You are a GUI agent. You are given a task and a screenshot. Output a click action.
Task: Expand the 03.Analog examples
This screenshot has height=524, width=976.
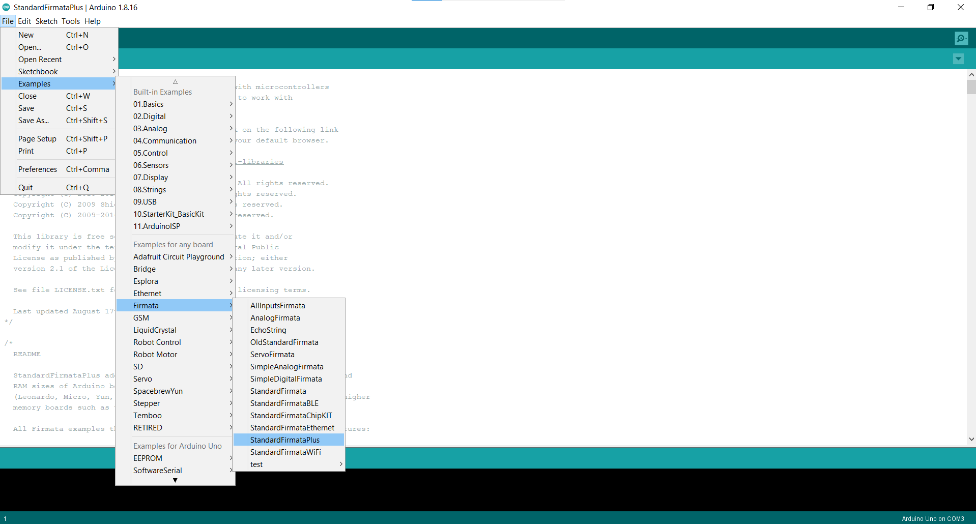tap(175, 129)
